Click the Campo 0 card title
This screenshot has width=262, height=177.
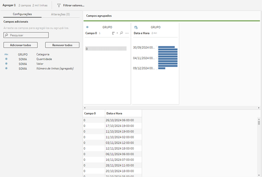[x=91, y=33]
